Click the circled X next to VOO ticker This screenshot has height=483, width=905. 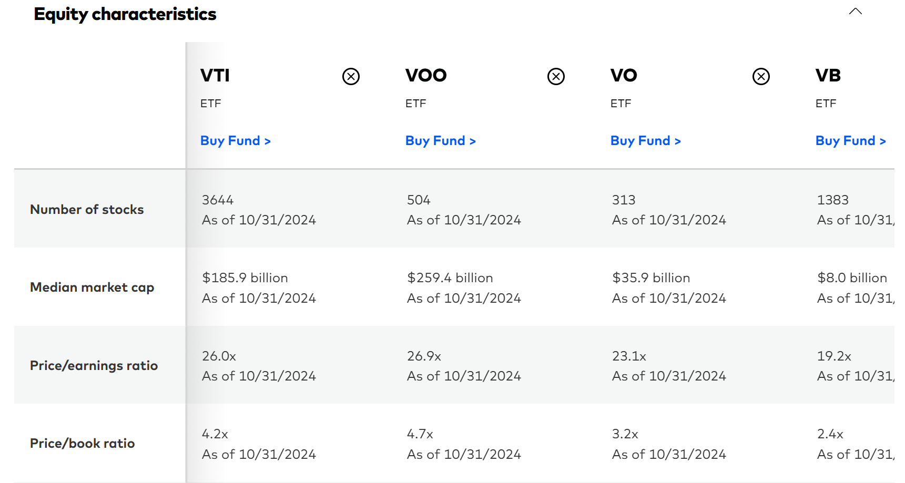[556, 76]
